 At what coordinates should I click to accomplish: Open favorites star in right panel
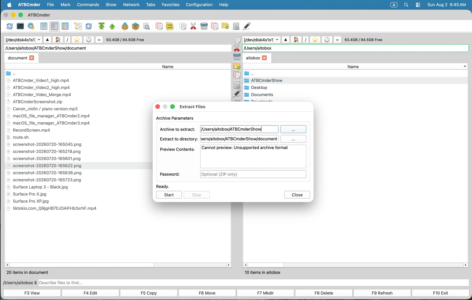coord(315,40)
